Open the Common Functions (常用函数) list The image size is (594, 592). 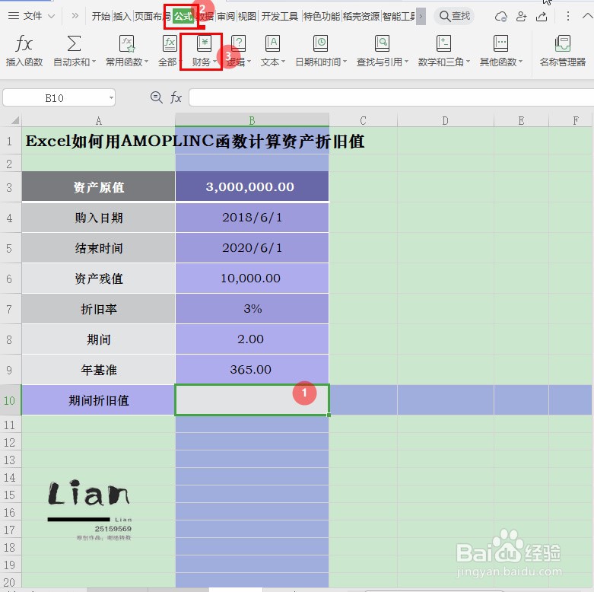coord(127,51)
